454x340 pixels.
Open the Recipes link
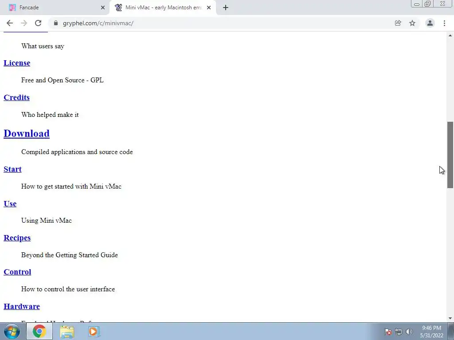click(17, 238)
